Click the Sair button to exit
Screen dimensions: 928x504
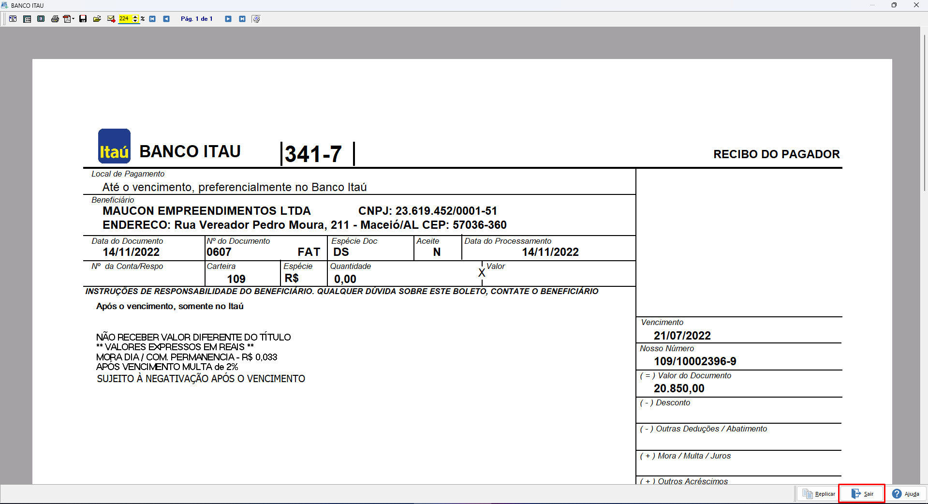point(862,494)
